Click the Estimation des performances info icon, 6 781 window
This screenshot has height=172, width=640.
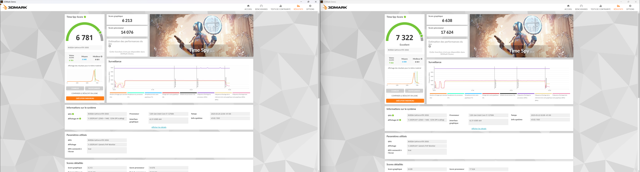[110, 46]
